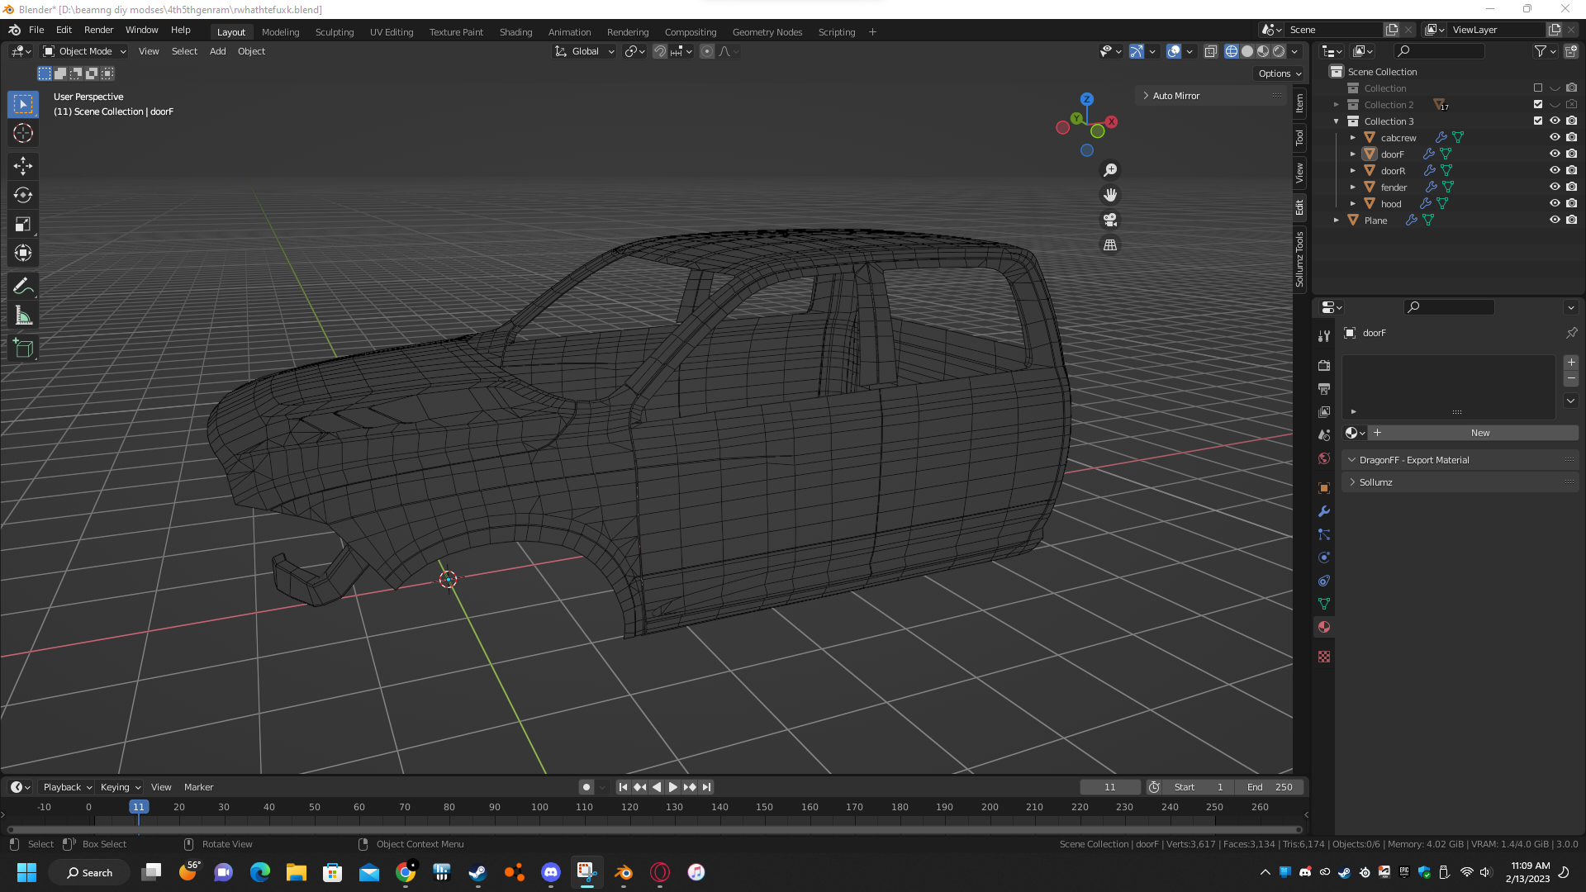This screenshot has width=1586, height=892.
Task: Switch orthographic/perspective grid icon
Action: pos(1110,244)
